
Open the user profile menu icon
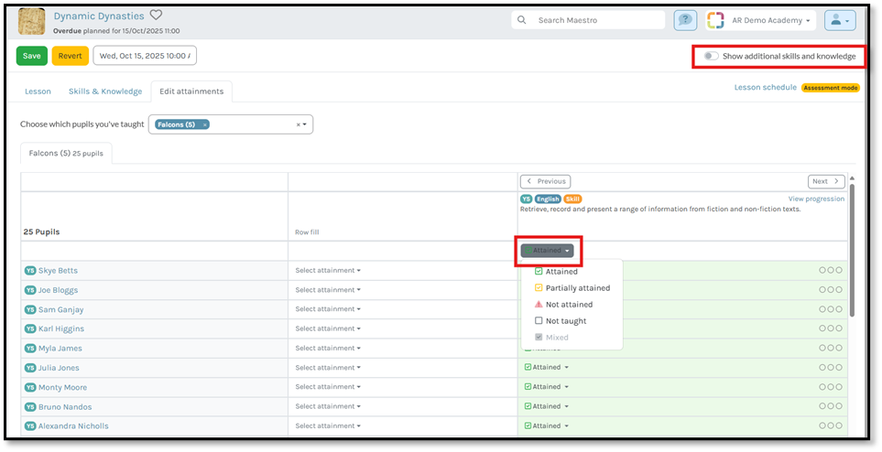tap(839, 20)
